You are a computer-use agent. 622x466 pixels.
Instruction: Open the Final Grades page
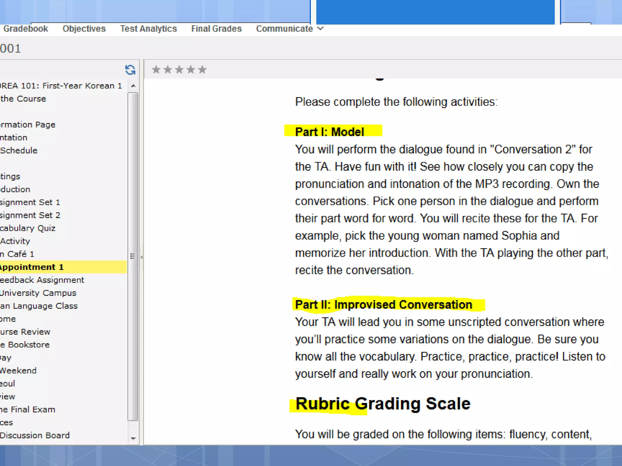pyautogui.click(x=216, y=29)
